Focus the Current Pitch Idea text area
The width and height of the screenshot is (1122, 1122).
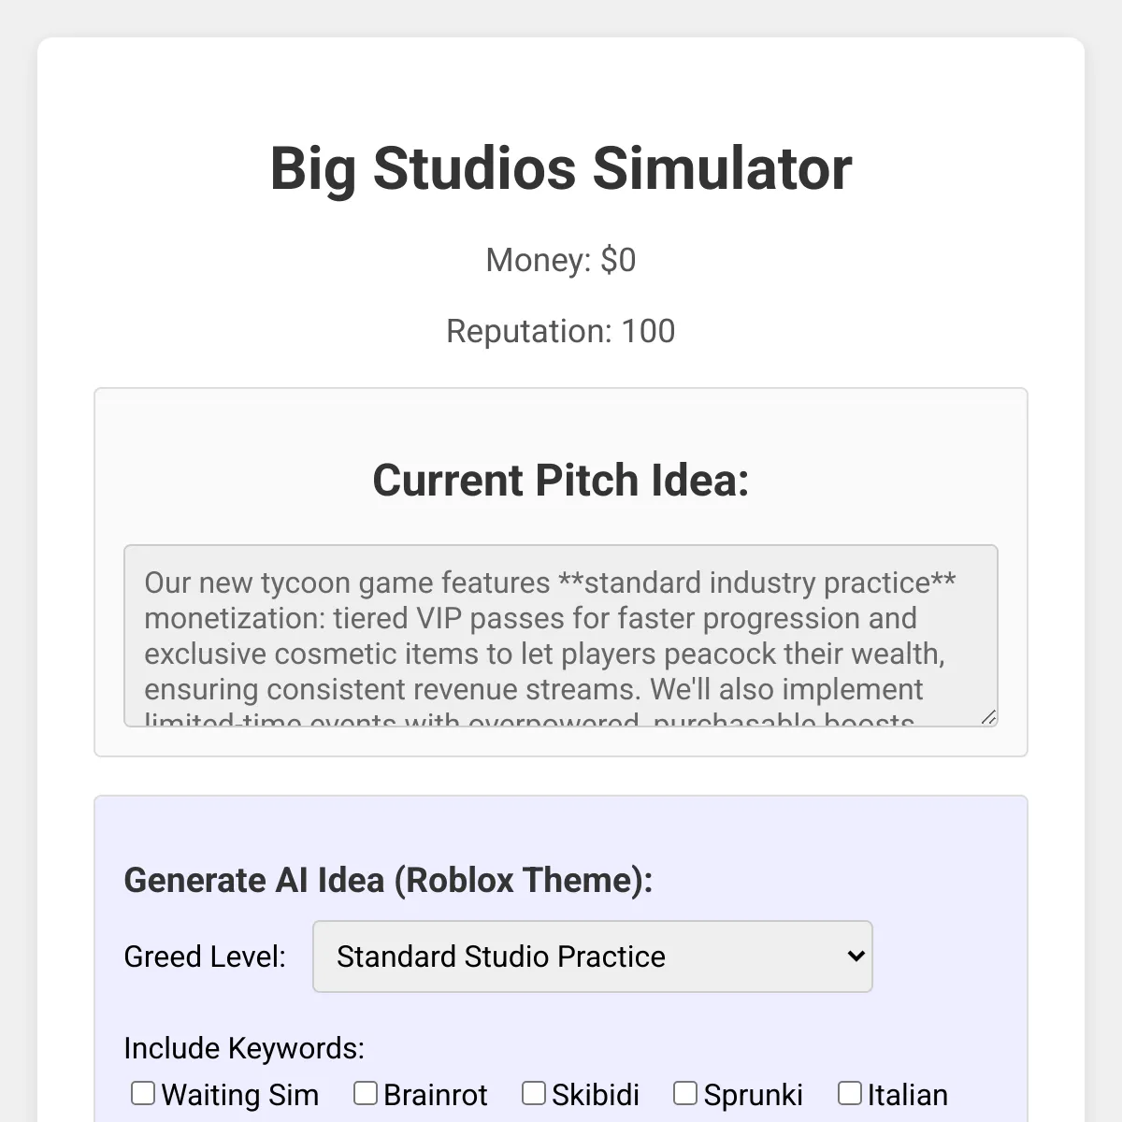click(x=559, y=636)
